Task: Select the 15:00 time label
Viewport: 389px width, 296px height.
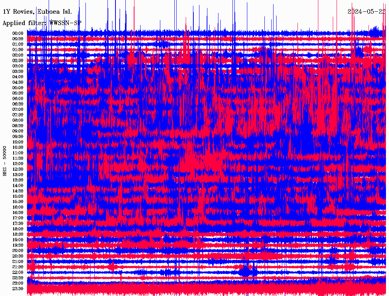Action: (18, 196)
